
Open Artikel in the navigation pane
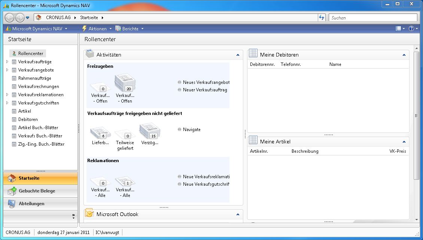coord(25,111)
